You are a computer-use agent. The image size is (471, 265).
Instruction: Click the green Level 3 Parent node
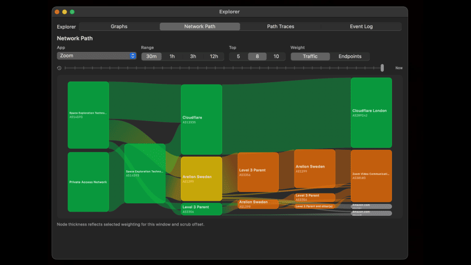(201, 209)
